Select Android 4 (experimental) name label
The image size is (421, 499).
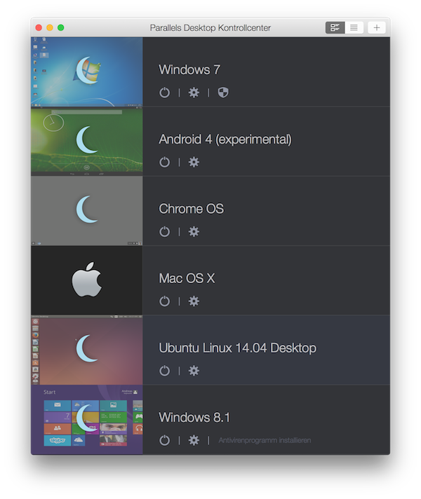click(x=225, y=139)
